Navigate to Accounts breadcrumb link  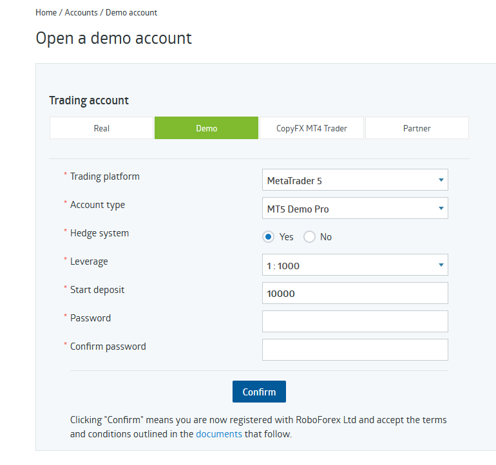(x=81, y=12)
